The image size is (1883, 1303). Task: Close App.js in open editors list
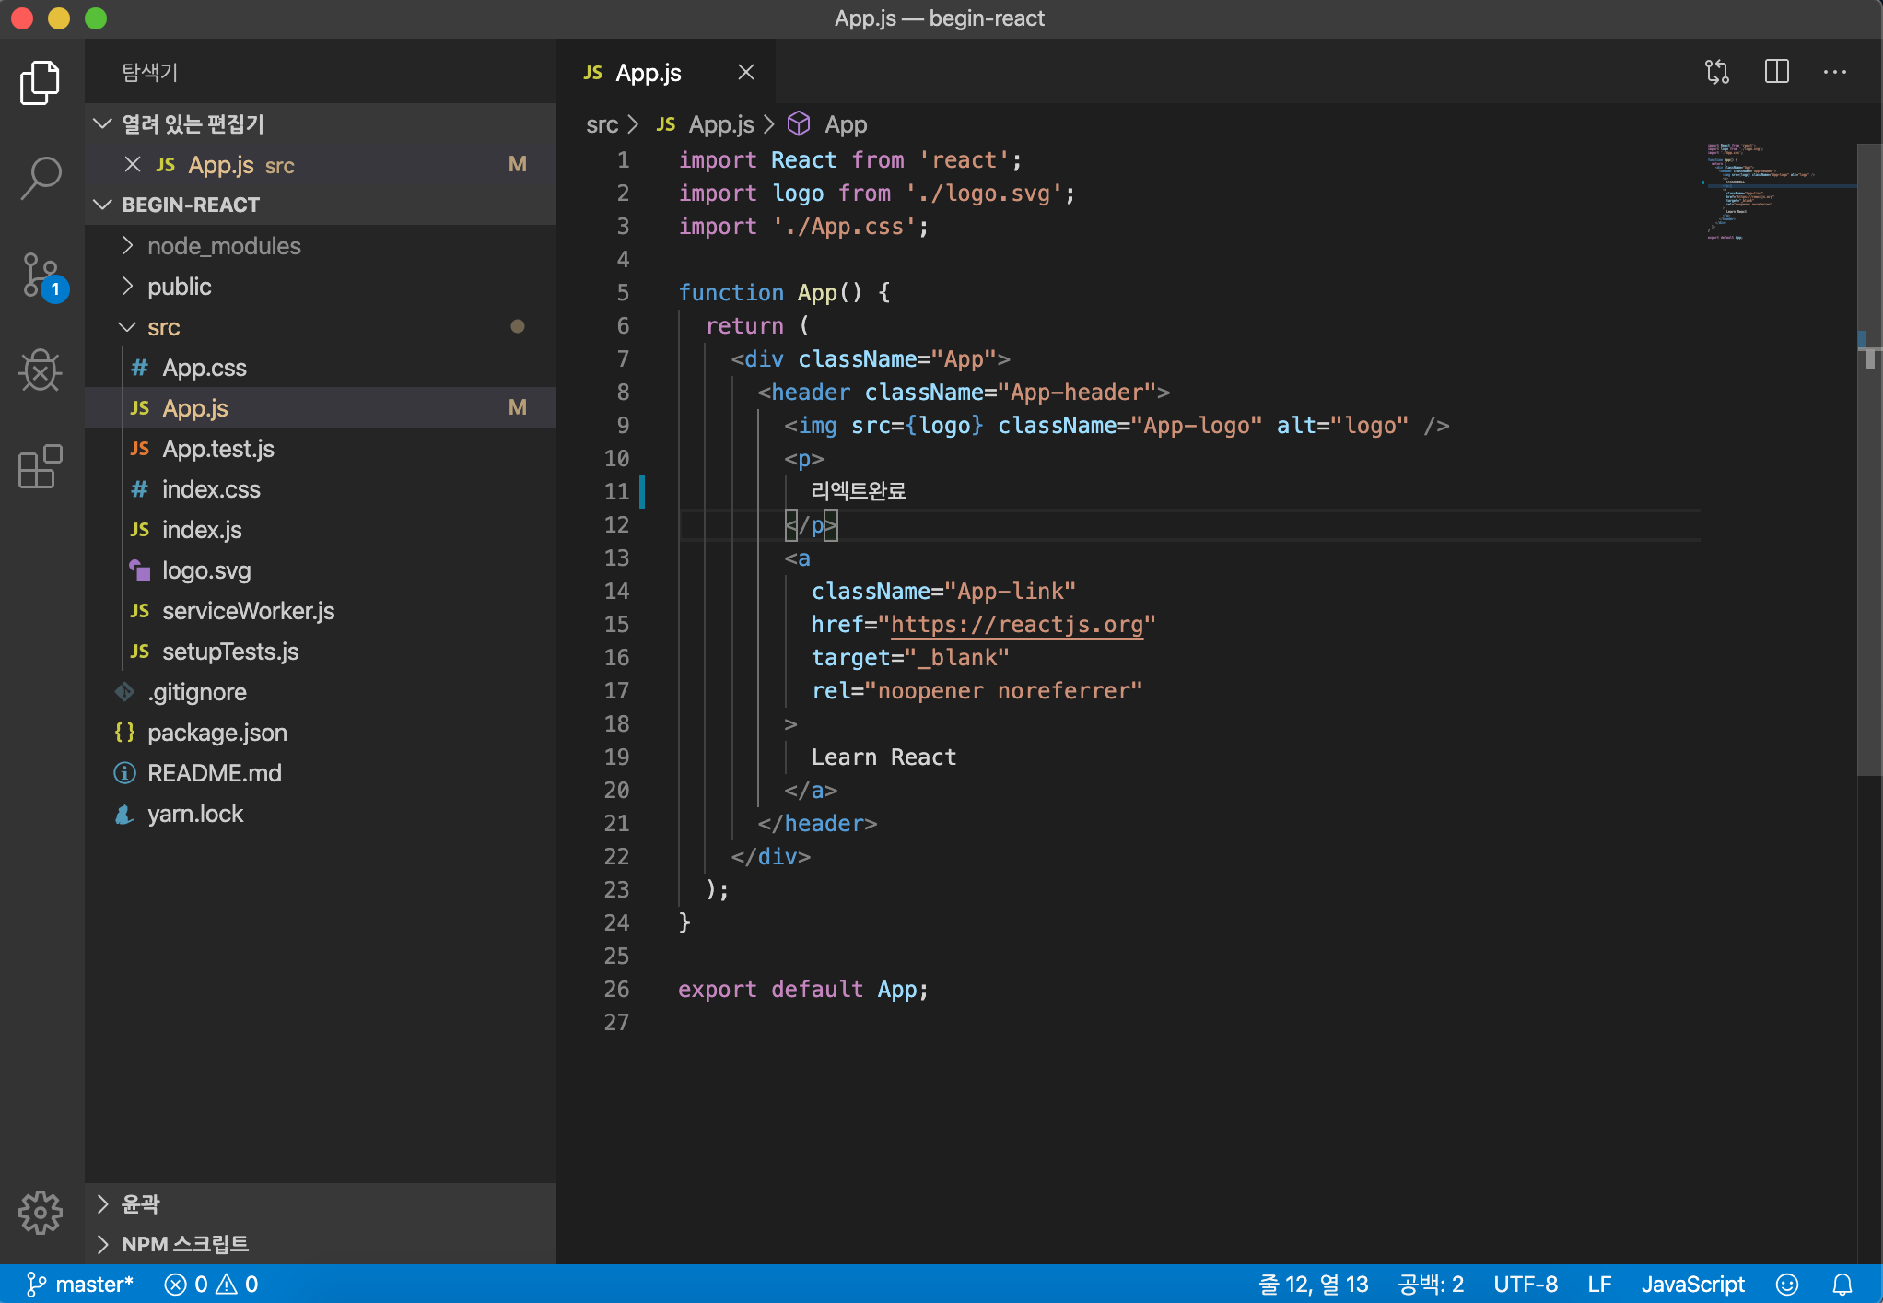[133, 165]
